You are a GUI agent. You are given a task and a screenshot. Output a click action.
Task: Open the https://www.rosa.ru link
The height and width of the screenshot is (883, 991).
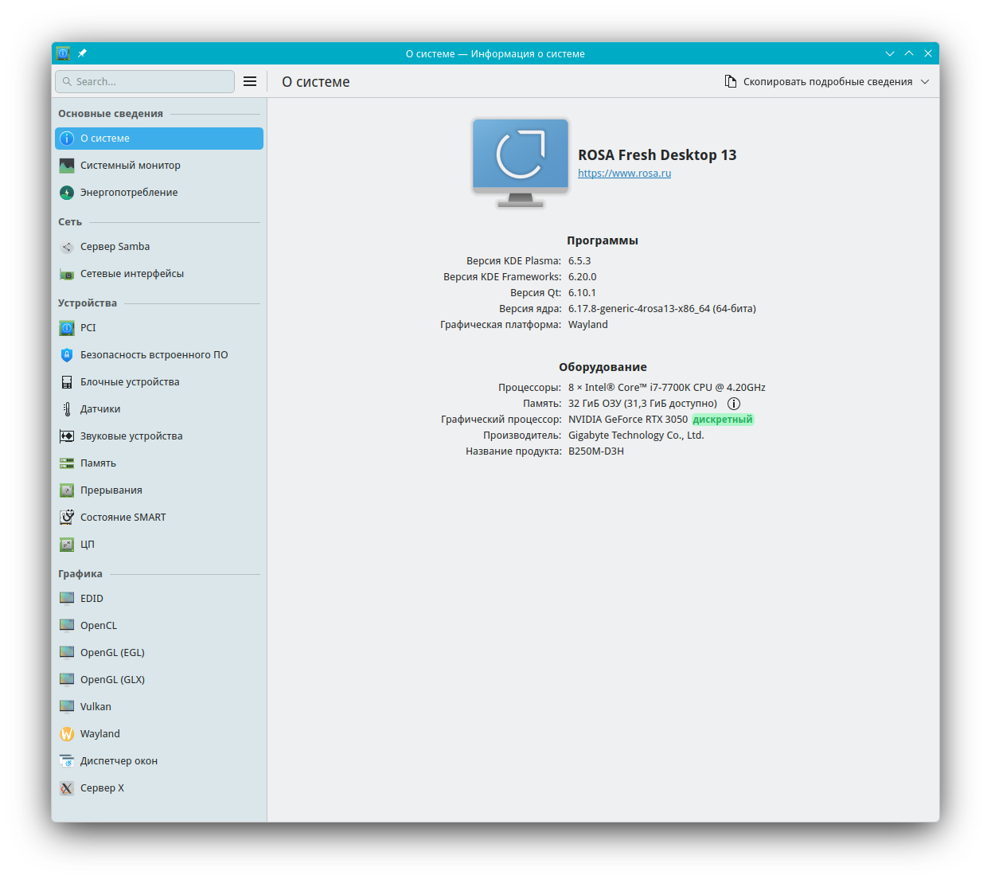[624, 174]
